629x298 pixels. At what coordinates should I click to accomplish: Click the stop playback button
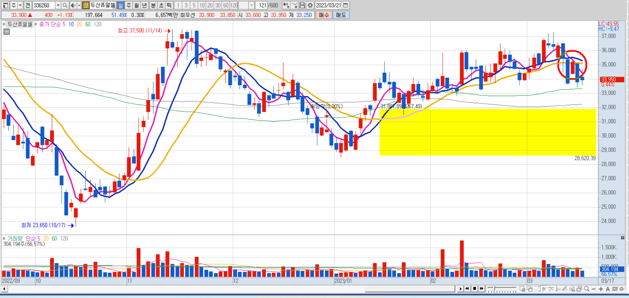point(474,289)
